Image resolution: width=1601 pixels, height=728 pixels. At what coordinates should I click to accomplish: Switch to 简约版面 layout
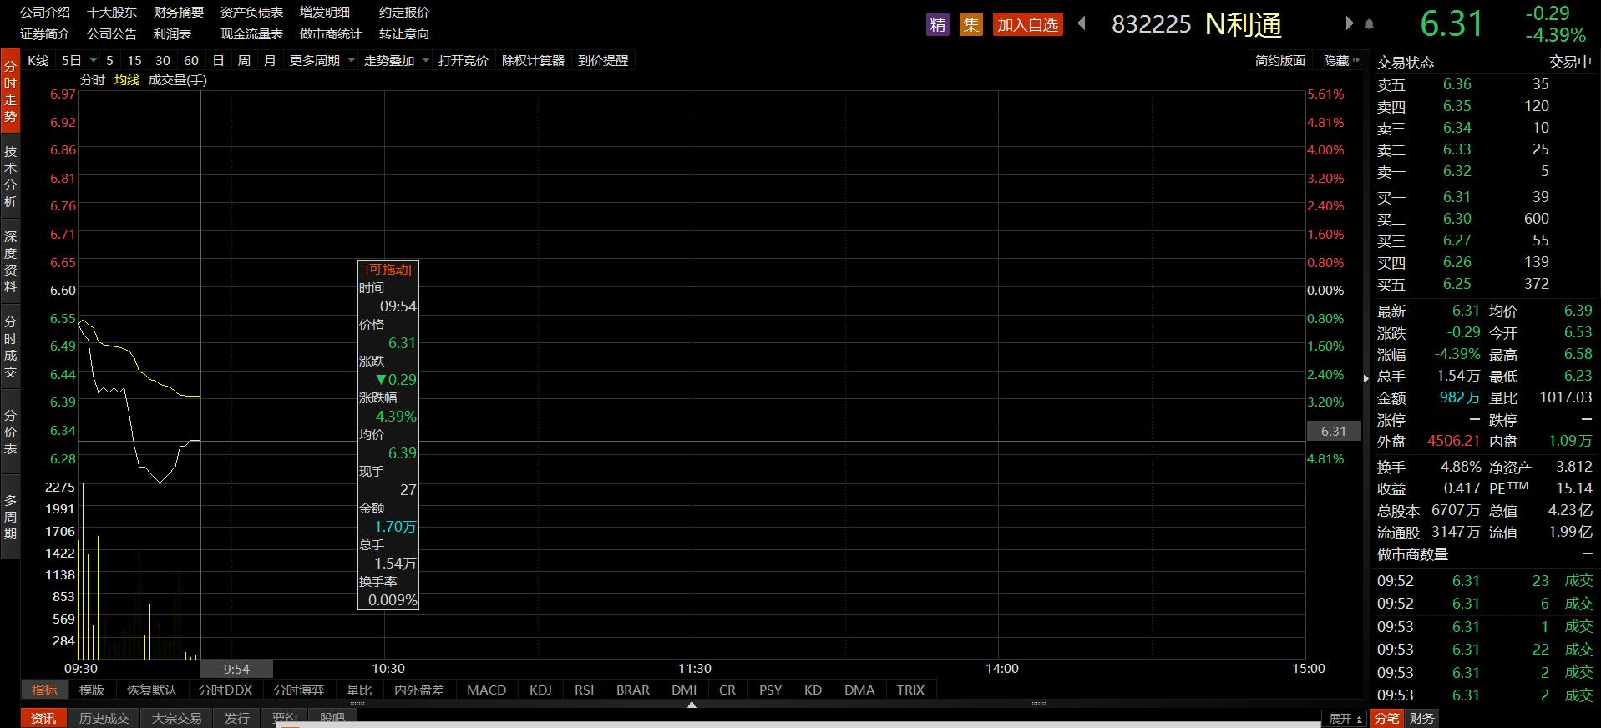(1280, 60)
